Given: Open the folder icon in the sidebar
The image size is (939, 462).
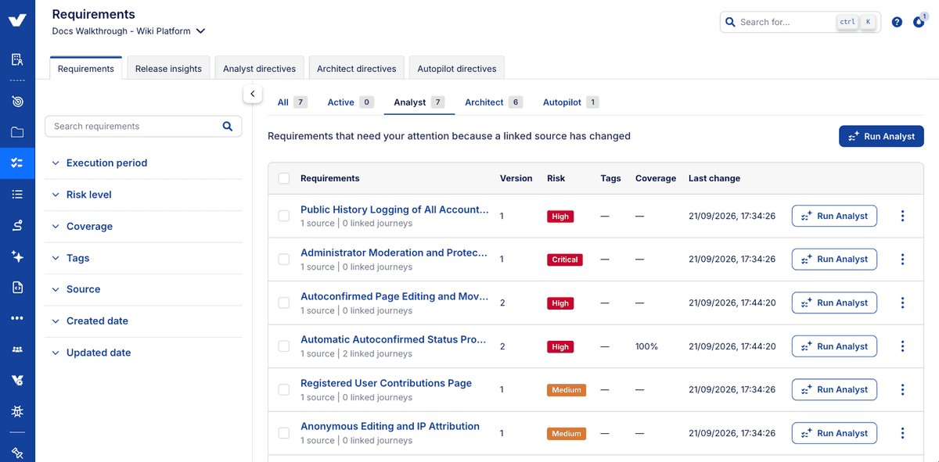Looking at the screenshot, I should pos(17,132).
